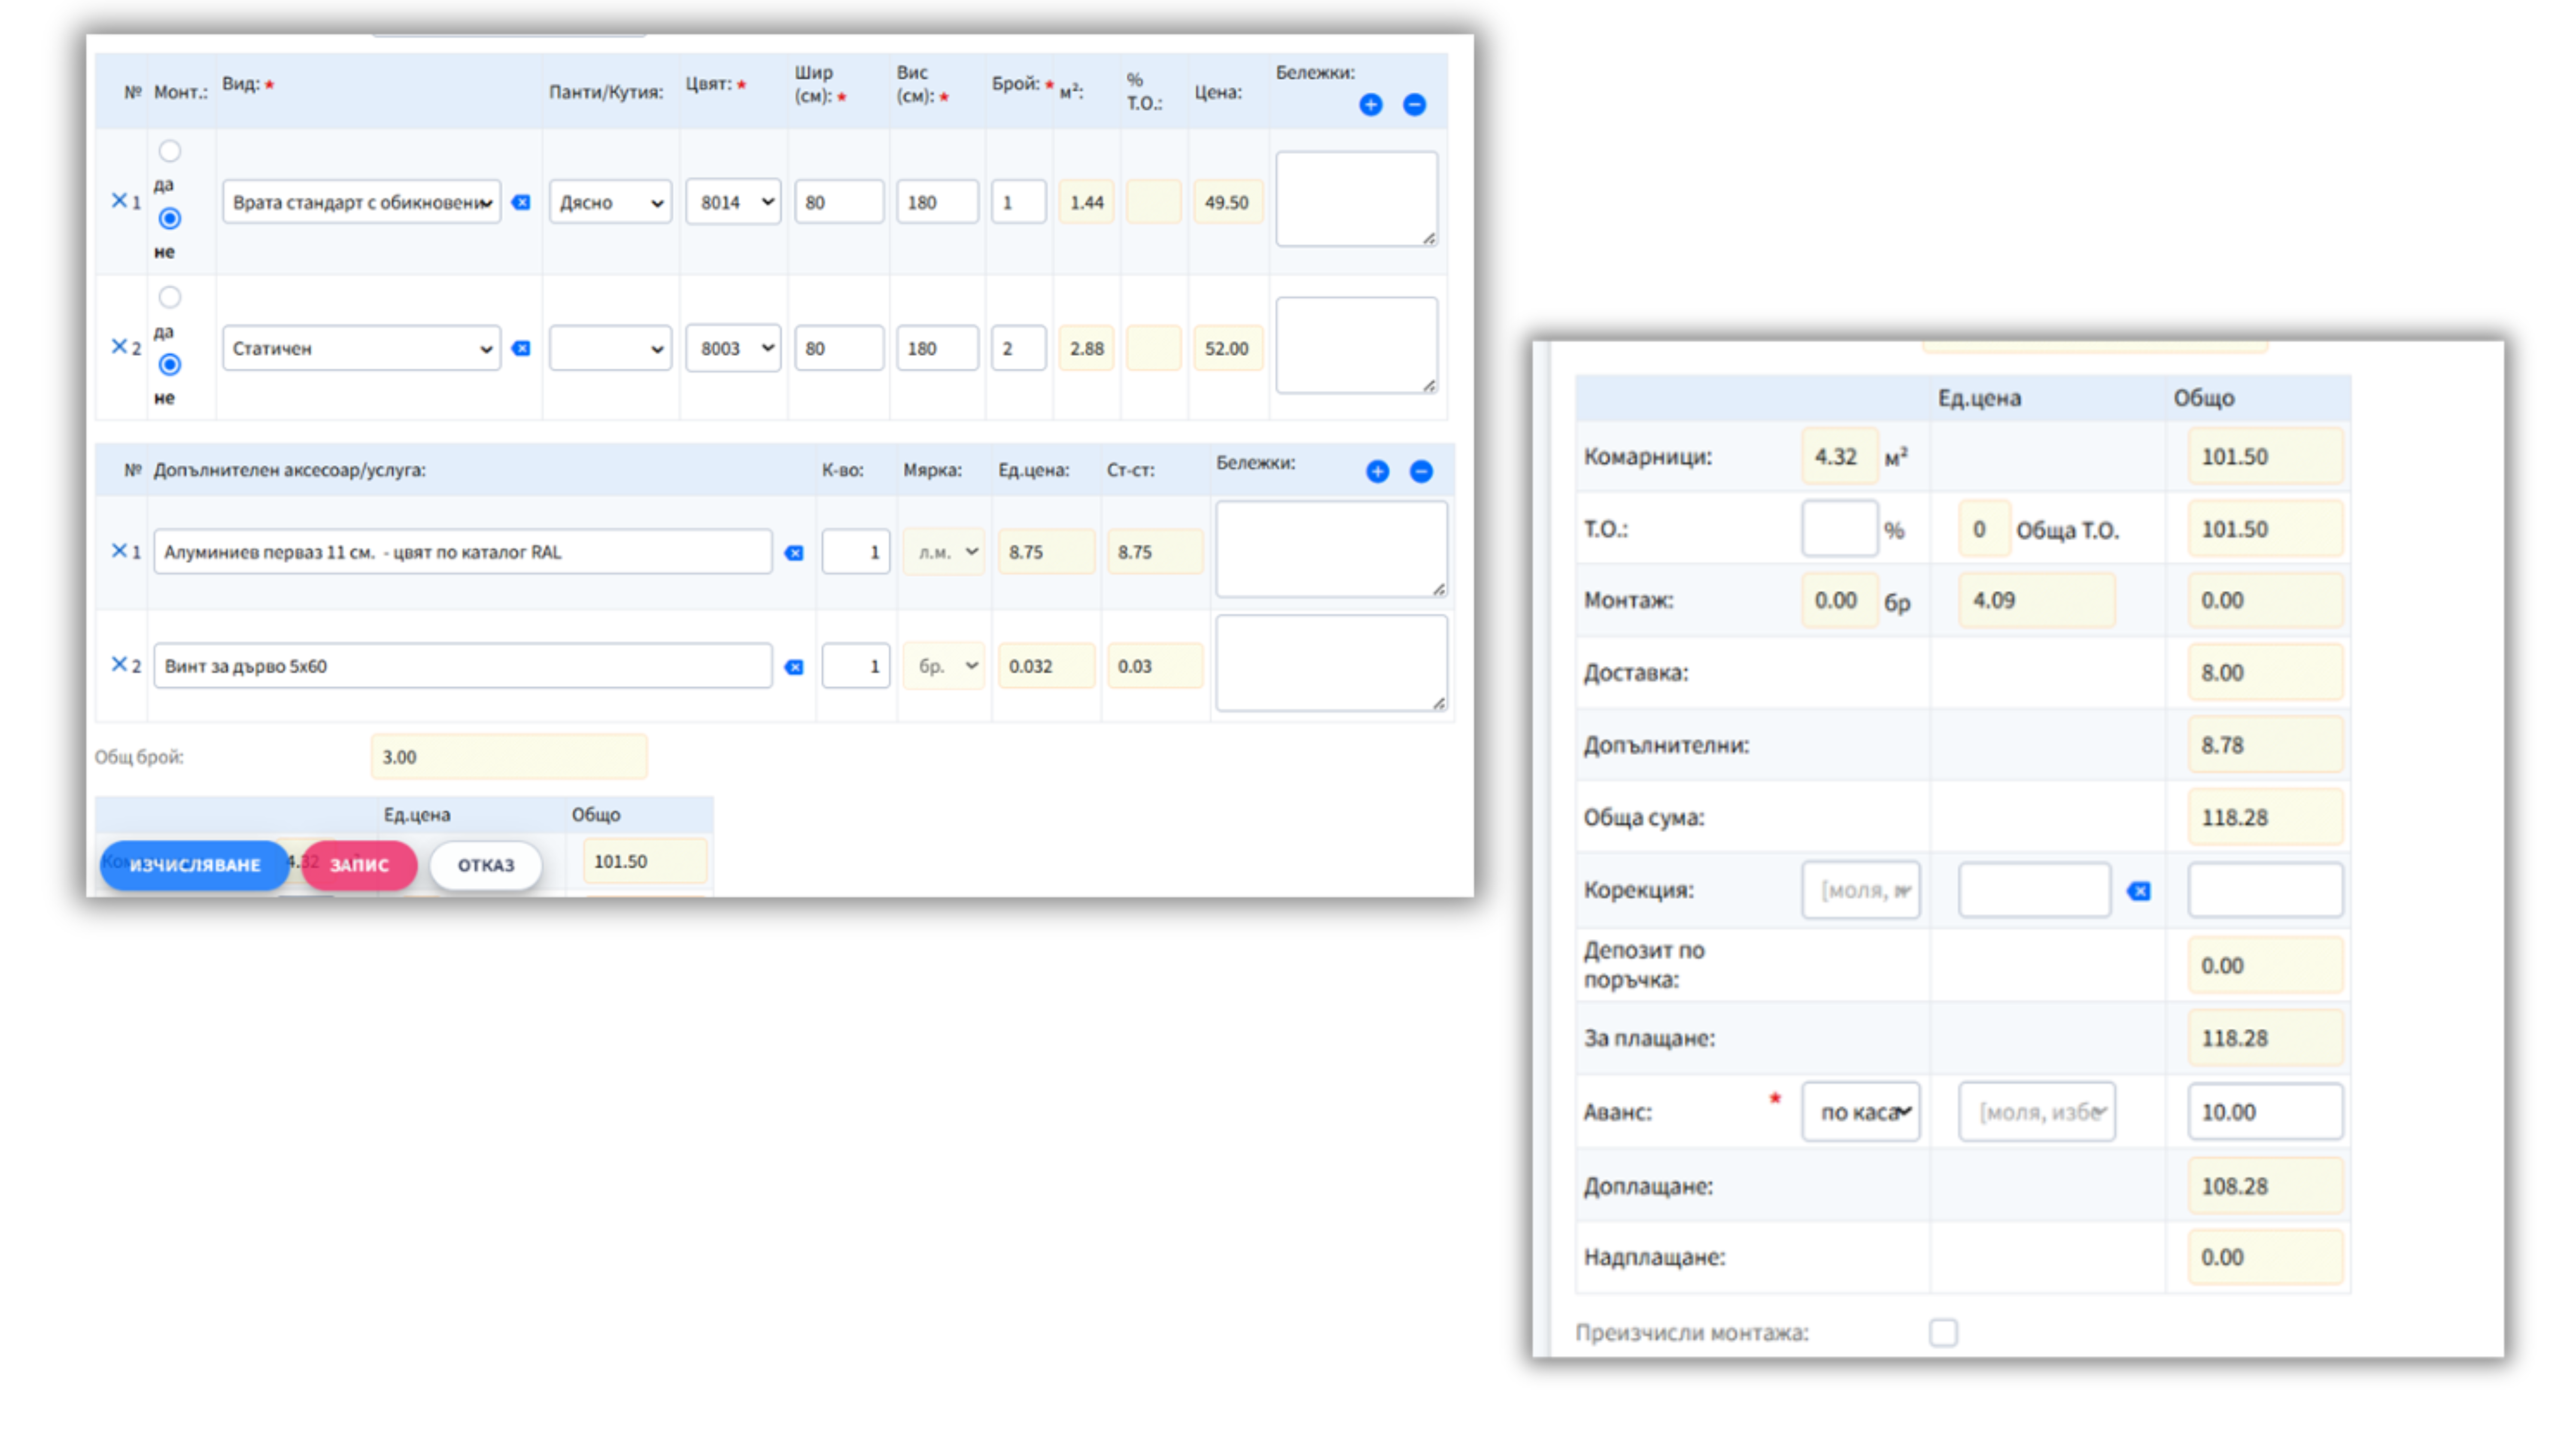This screenshot has width=2576, height=1449.
Task: Click the 'Доставка' value 8.00
Action: click(x=2265, y=673)
